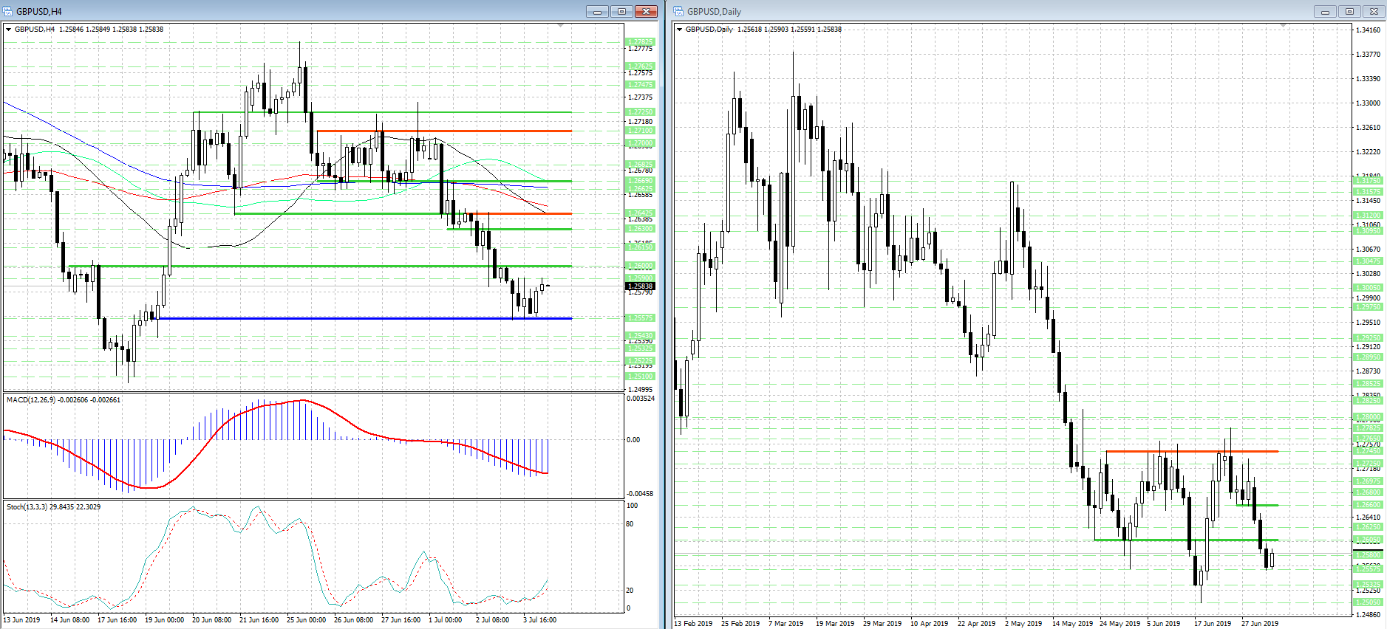This screenshot has width=1387, height=629.
Task: Click the 'GBPUSD,H4' symbol text inside the chart
Action: [x=35, y=30]
